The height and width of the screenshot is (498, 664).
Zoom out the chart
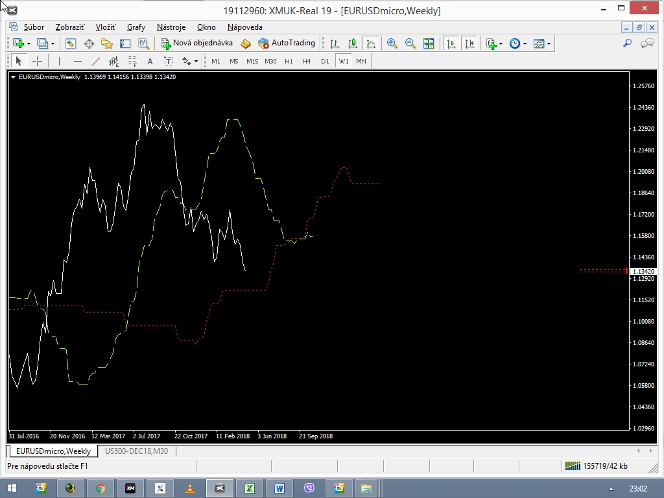410,43
